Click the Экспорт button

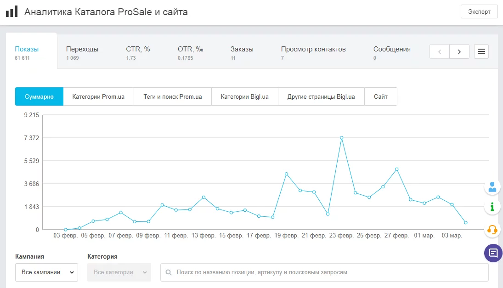pos(479,11)
